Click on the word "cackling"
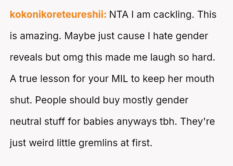Screen dimensions: 233x166 172,15
